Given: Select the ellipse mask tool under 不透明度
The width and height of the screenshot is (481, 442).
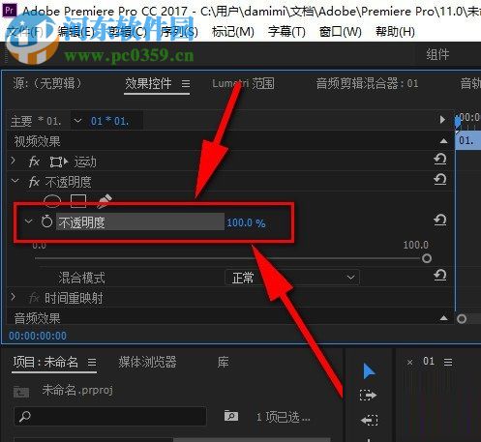Looking at the screenshot, I should pos(52,200).
